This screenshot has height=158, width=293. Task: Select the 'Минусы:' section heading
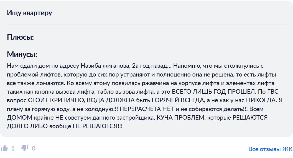pos(22,54)
